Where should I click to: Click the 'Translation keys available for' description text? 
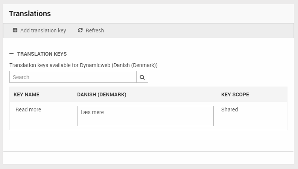44,65
